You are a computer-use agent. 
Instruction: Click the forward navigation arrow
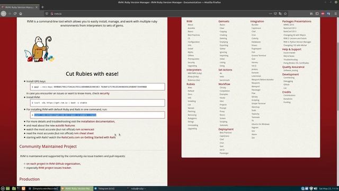pos(10,14)
